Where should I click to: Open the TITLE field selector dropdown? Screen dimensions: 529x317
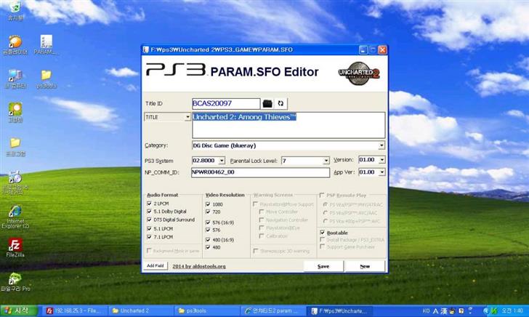click(x=187, y=117)
